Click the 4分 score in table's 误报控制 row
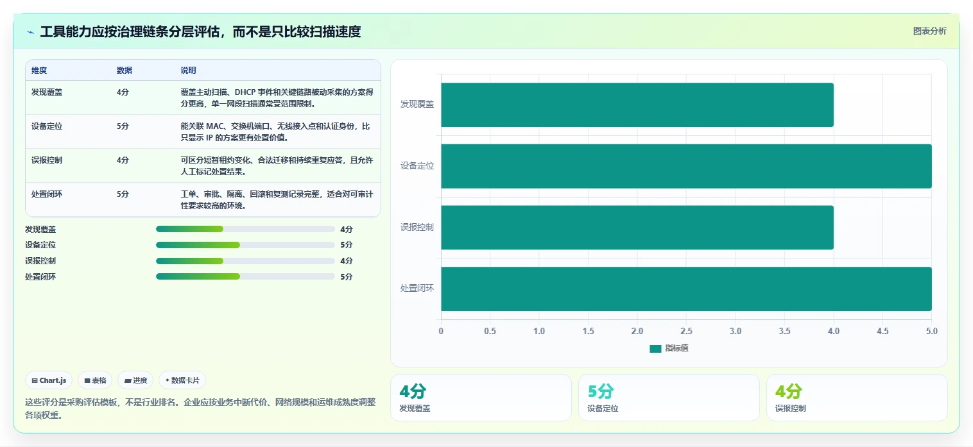Image resolution: width=973 pixels, height=447 pixels. click(123, 160)
